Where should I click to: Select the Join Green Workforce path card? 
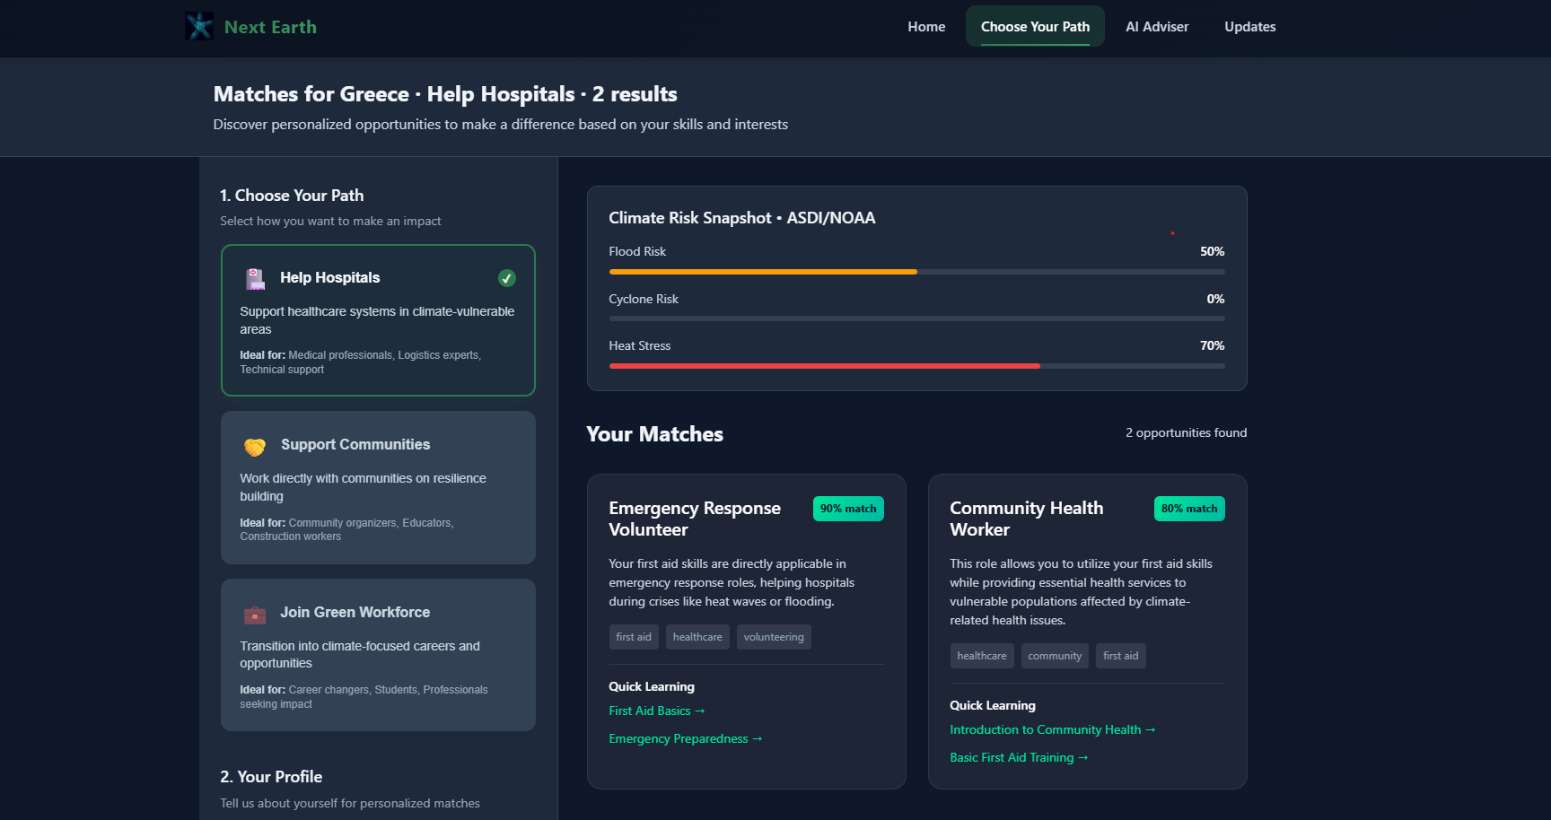(x=378, y=655)
